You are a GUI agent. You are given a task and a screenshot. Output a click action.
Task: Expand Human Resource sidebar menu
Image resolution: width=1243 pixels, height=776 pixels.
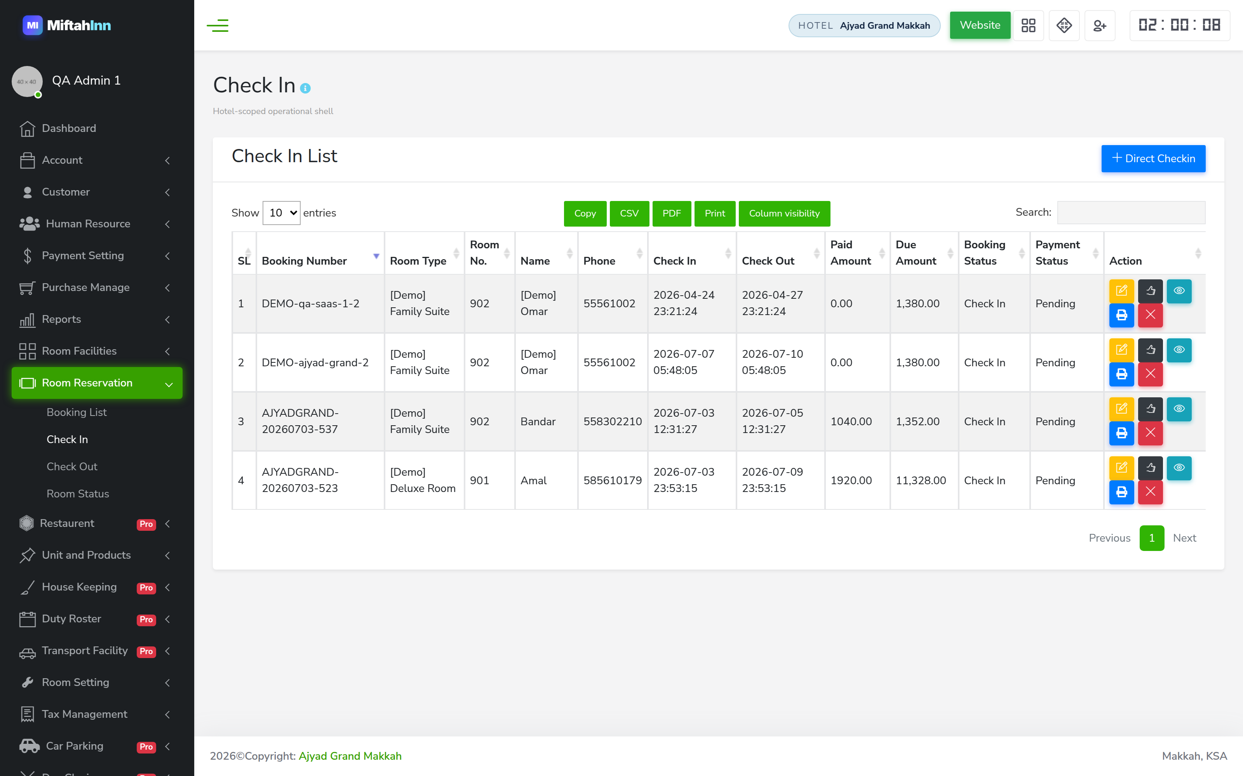pos(97,224)
